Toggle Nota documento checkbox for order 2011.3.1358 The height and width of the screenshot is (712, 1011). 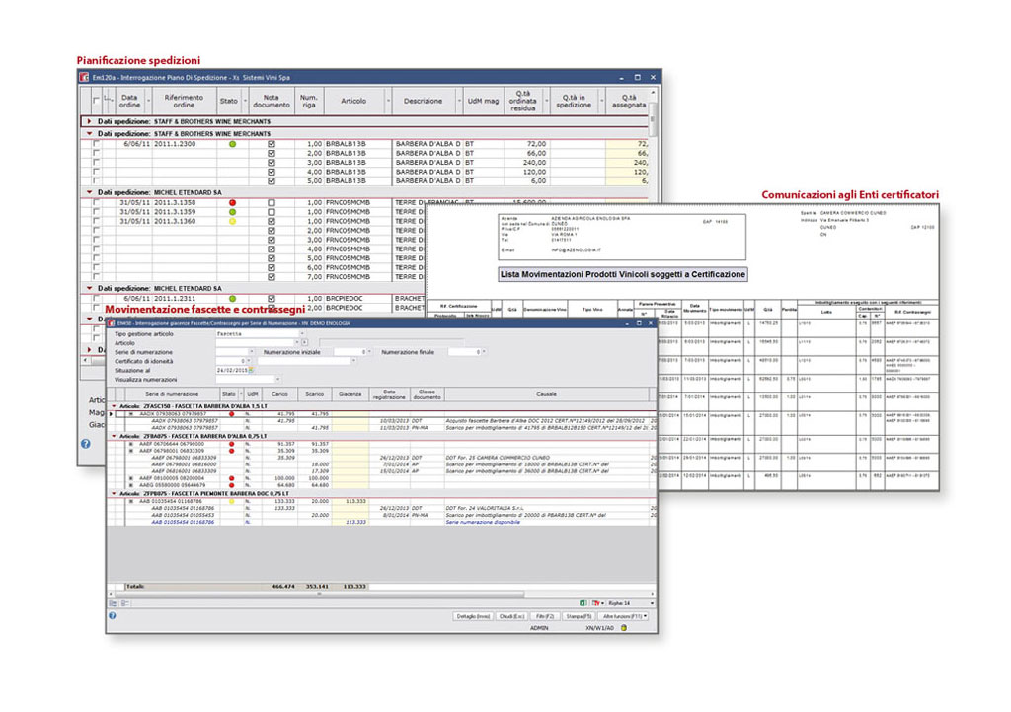[272, 203]
